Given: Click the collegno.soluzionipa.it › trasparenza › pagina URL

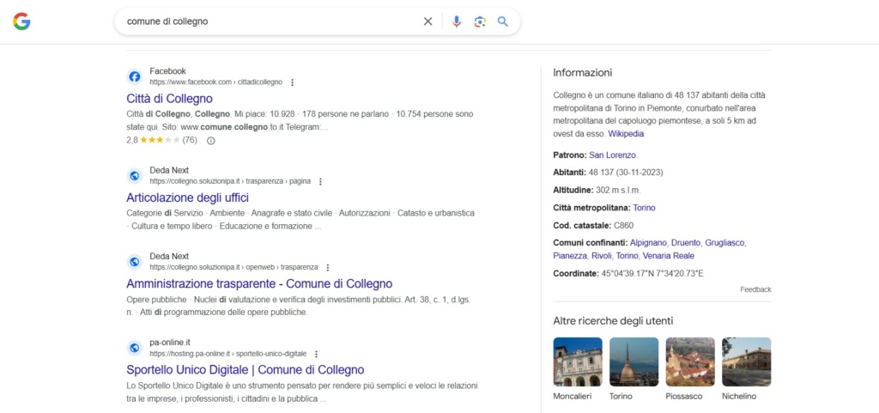Looking at the screenshot, I should 230,181.
